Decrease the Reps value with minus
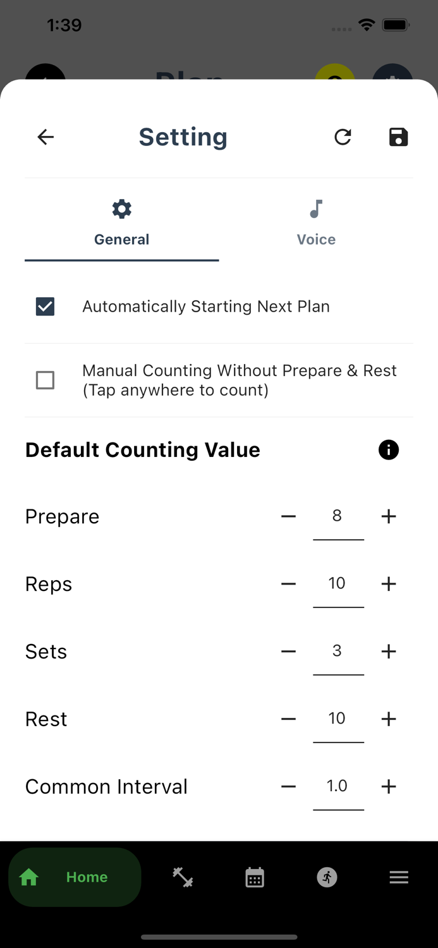This screenshot has width=438, height=948. 288,583
